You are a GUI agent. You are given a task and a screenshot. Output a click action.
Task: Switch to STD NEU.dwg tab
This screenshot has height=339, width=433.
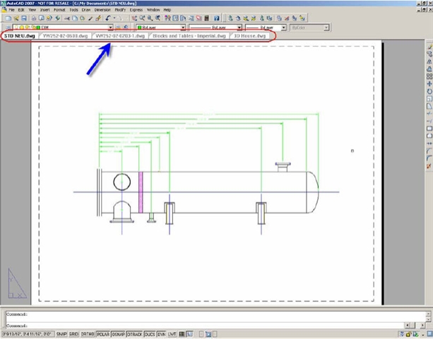click(x=19, y=36)
